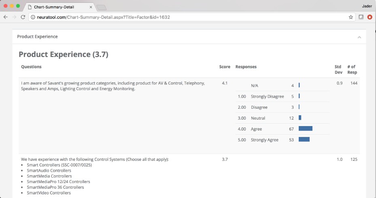Click the 1.00 value beside Strongly Disagree
376x198 pixels.
coord(242,97)
